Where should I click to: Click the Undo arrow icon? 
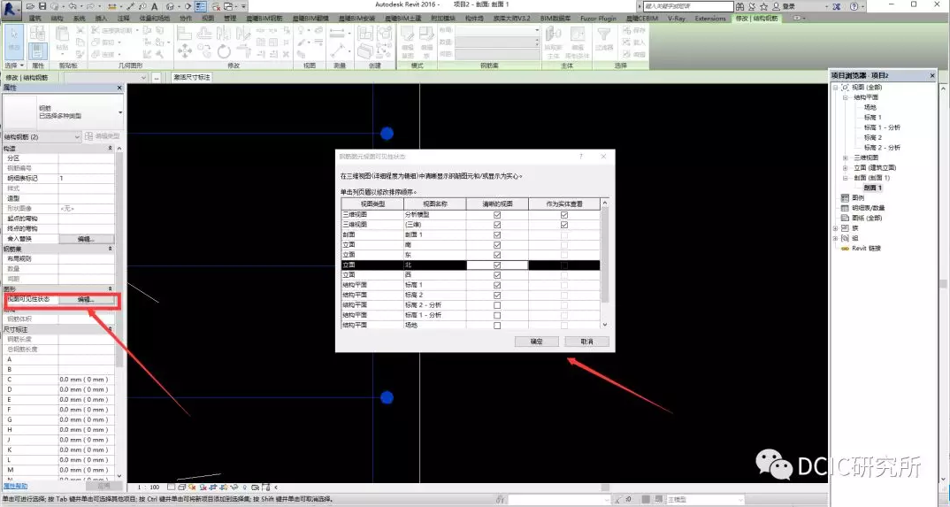pyautogui.click(x=73, y=6)
